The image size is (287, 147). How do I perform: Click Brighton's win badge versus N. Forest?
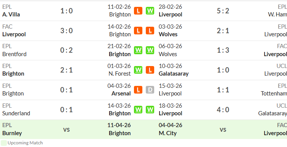pos(138,70)
